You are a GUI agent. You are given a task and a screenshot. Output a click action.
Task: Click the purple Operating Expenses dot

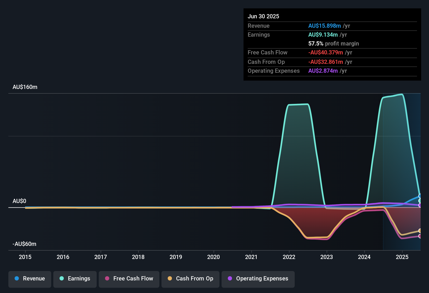[230, 278]
